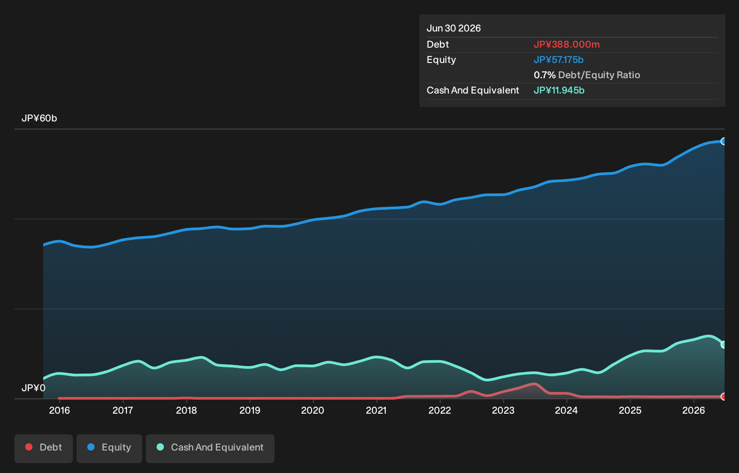Click the Jun 30 2026 tooltip date

[x=454, y=28]
